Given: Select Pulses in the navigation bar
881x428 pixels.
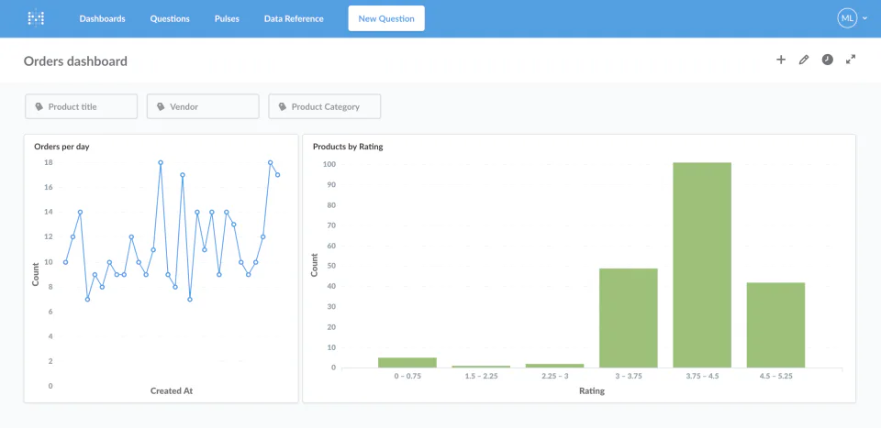Looking at the screenshot, I should click(x=227, y=18).
